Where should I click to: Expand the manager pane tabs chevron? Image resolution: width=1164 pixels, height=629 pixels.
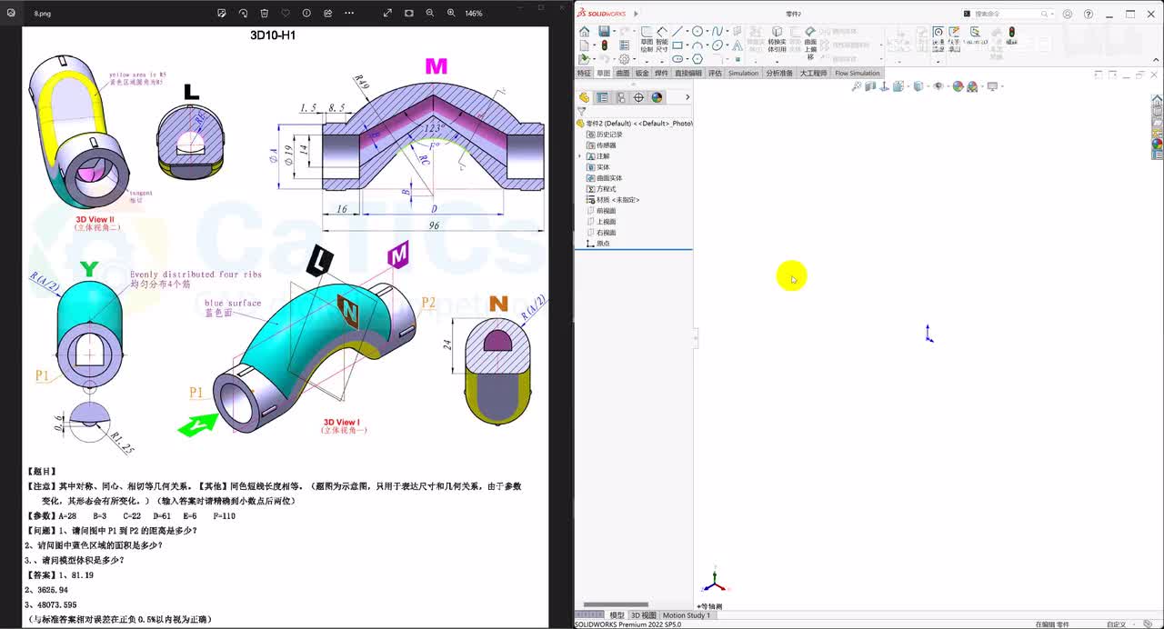pyautogui.click(x=687, y=97)
